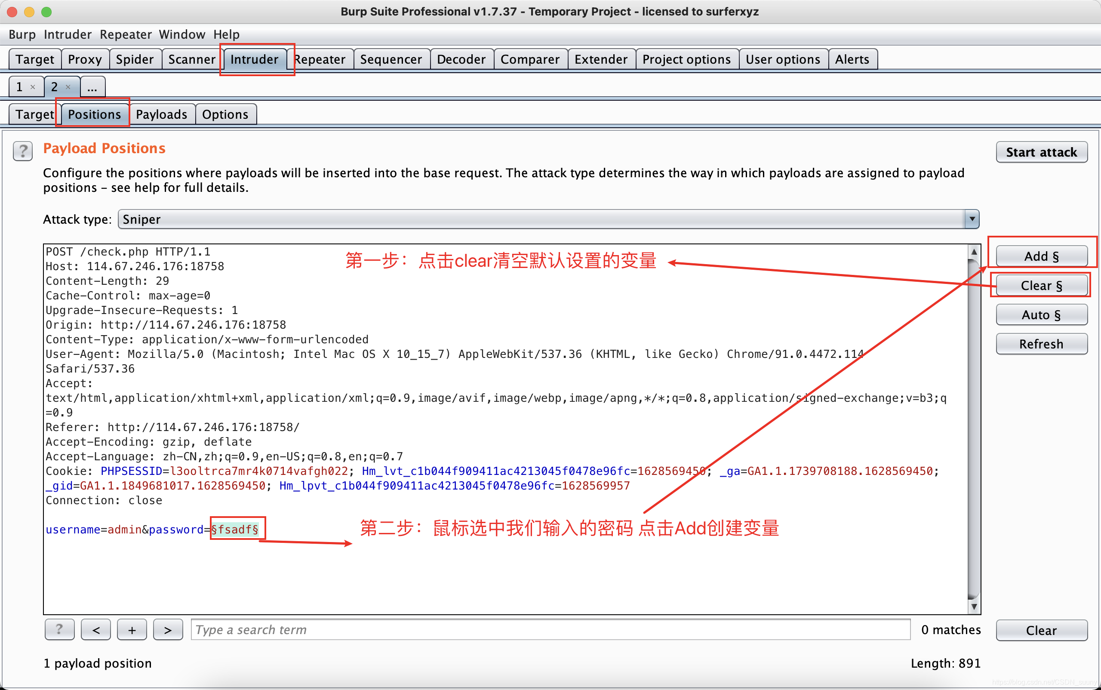
Task: Click the 'Accept-Encoding: gzip, deflate' line
Action: coord(149,442)
